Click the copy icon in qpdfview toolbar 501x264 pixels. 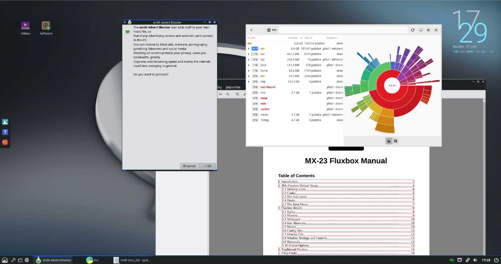(x=237, y=94)
